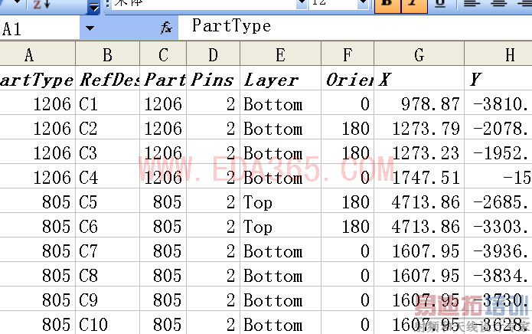Select column C header
The width and height of the screenshot is (532, 334).
[x=163, y=54]
